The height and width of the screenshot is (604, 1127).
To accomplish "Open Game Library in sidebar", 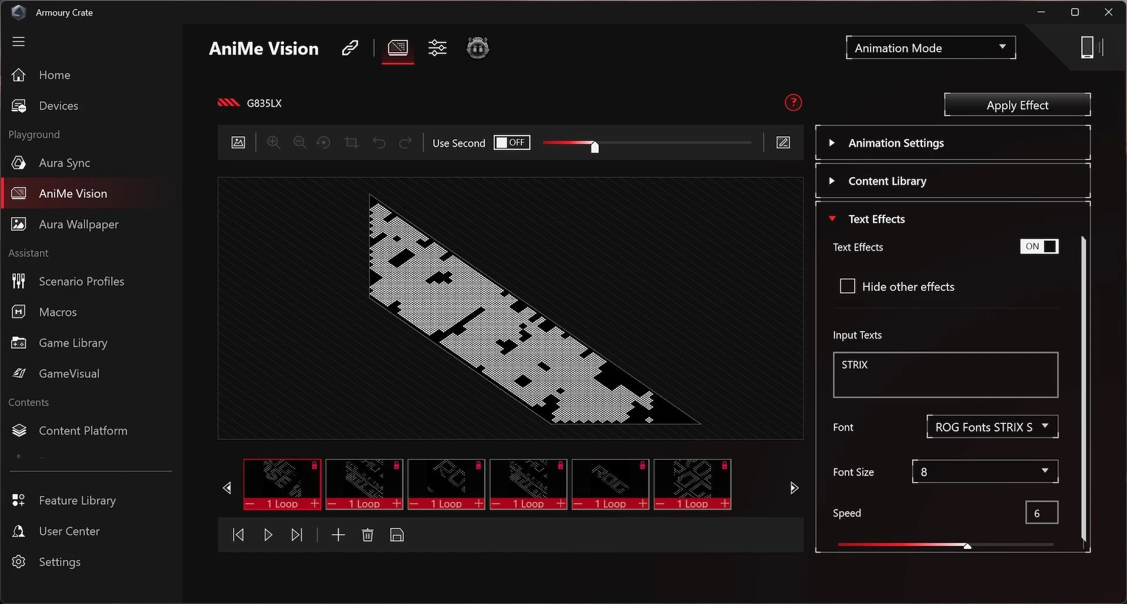I will [x=73, y=342].
